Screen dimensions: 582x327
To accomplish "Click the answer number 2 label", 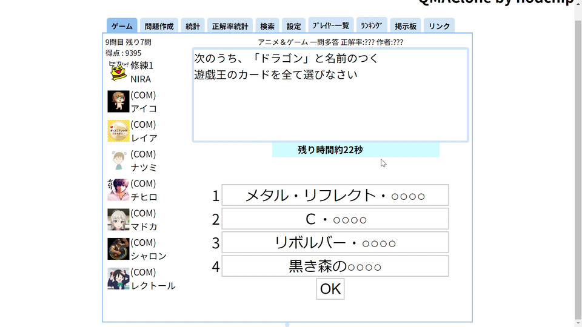I will pyautogui.click(x=216, y=220).
